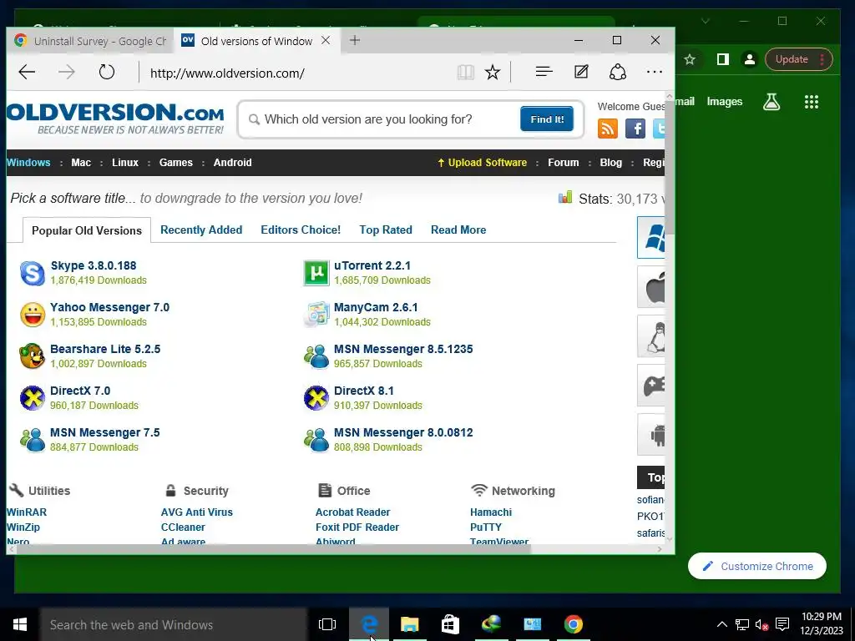
Task: Select Games in site navigation
Action: coord(175,163)
